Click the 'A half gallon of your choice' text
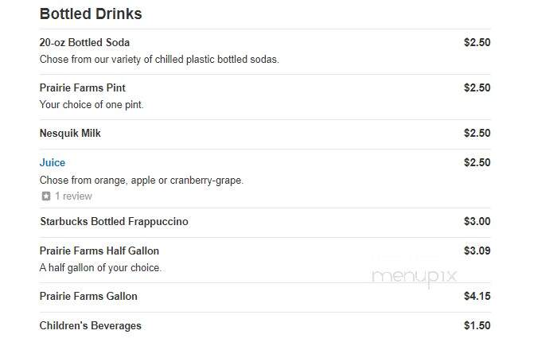 click(100, 268)
